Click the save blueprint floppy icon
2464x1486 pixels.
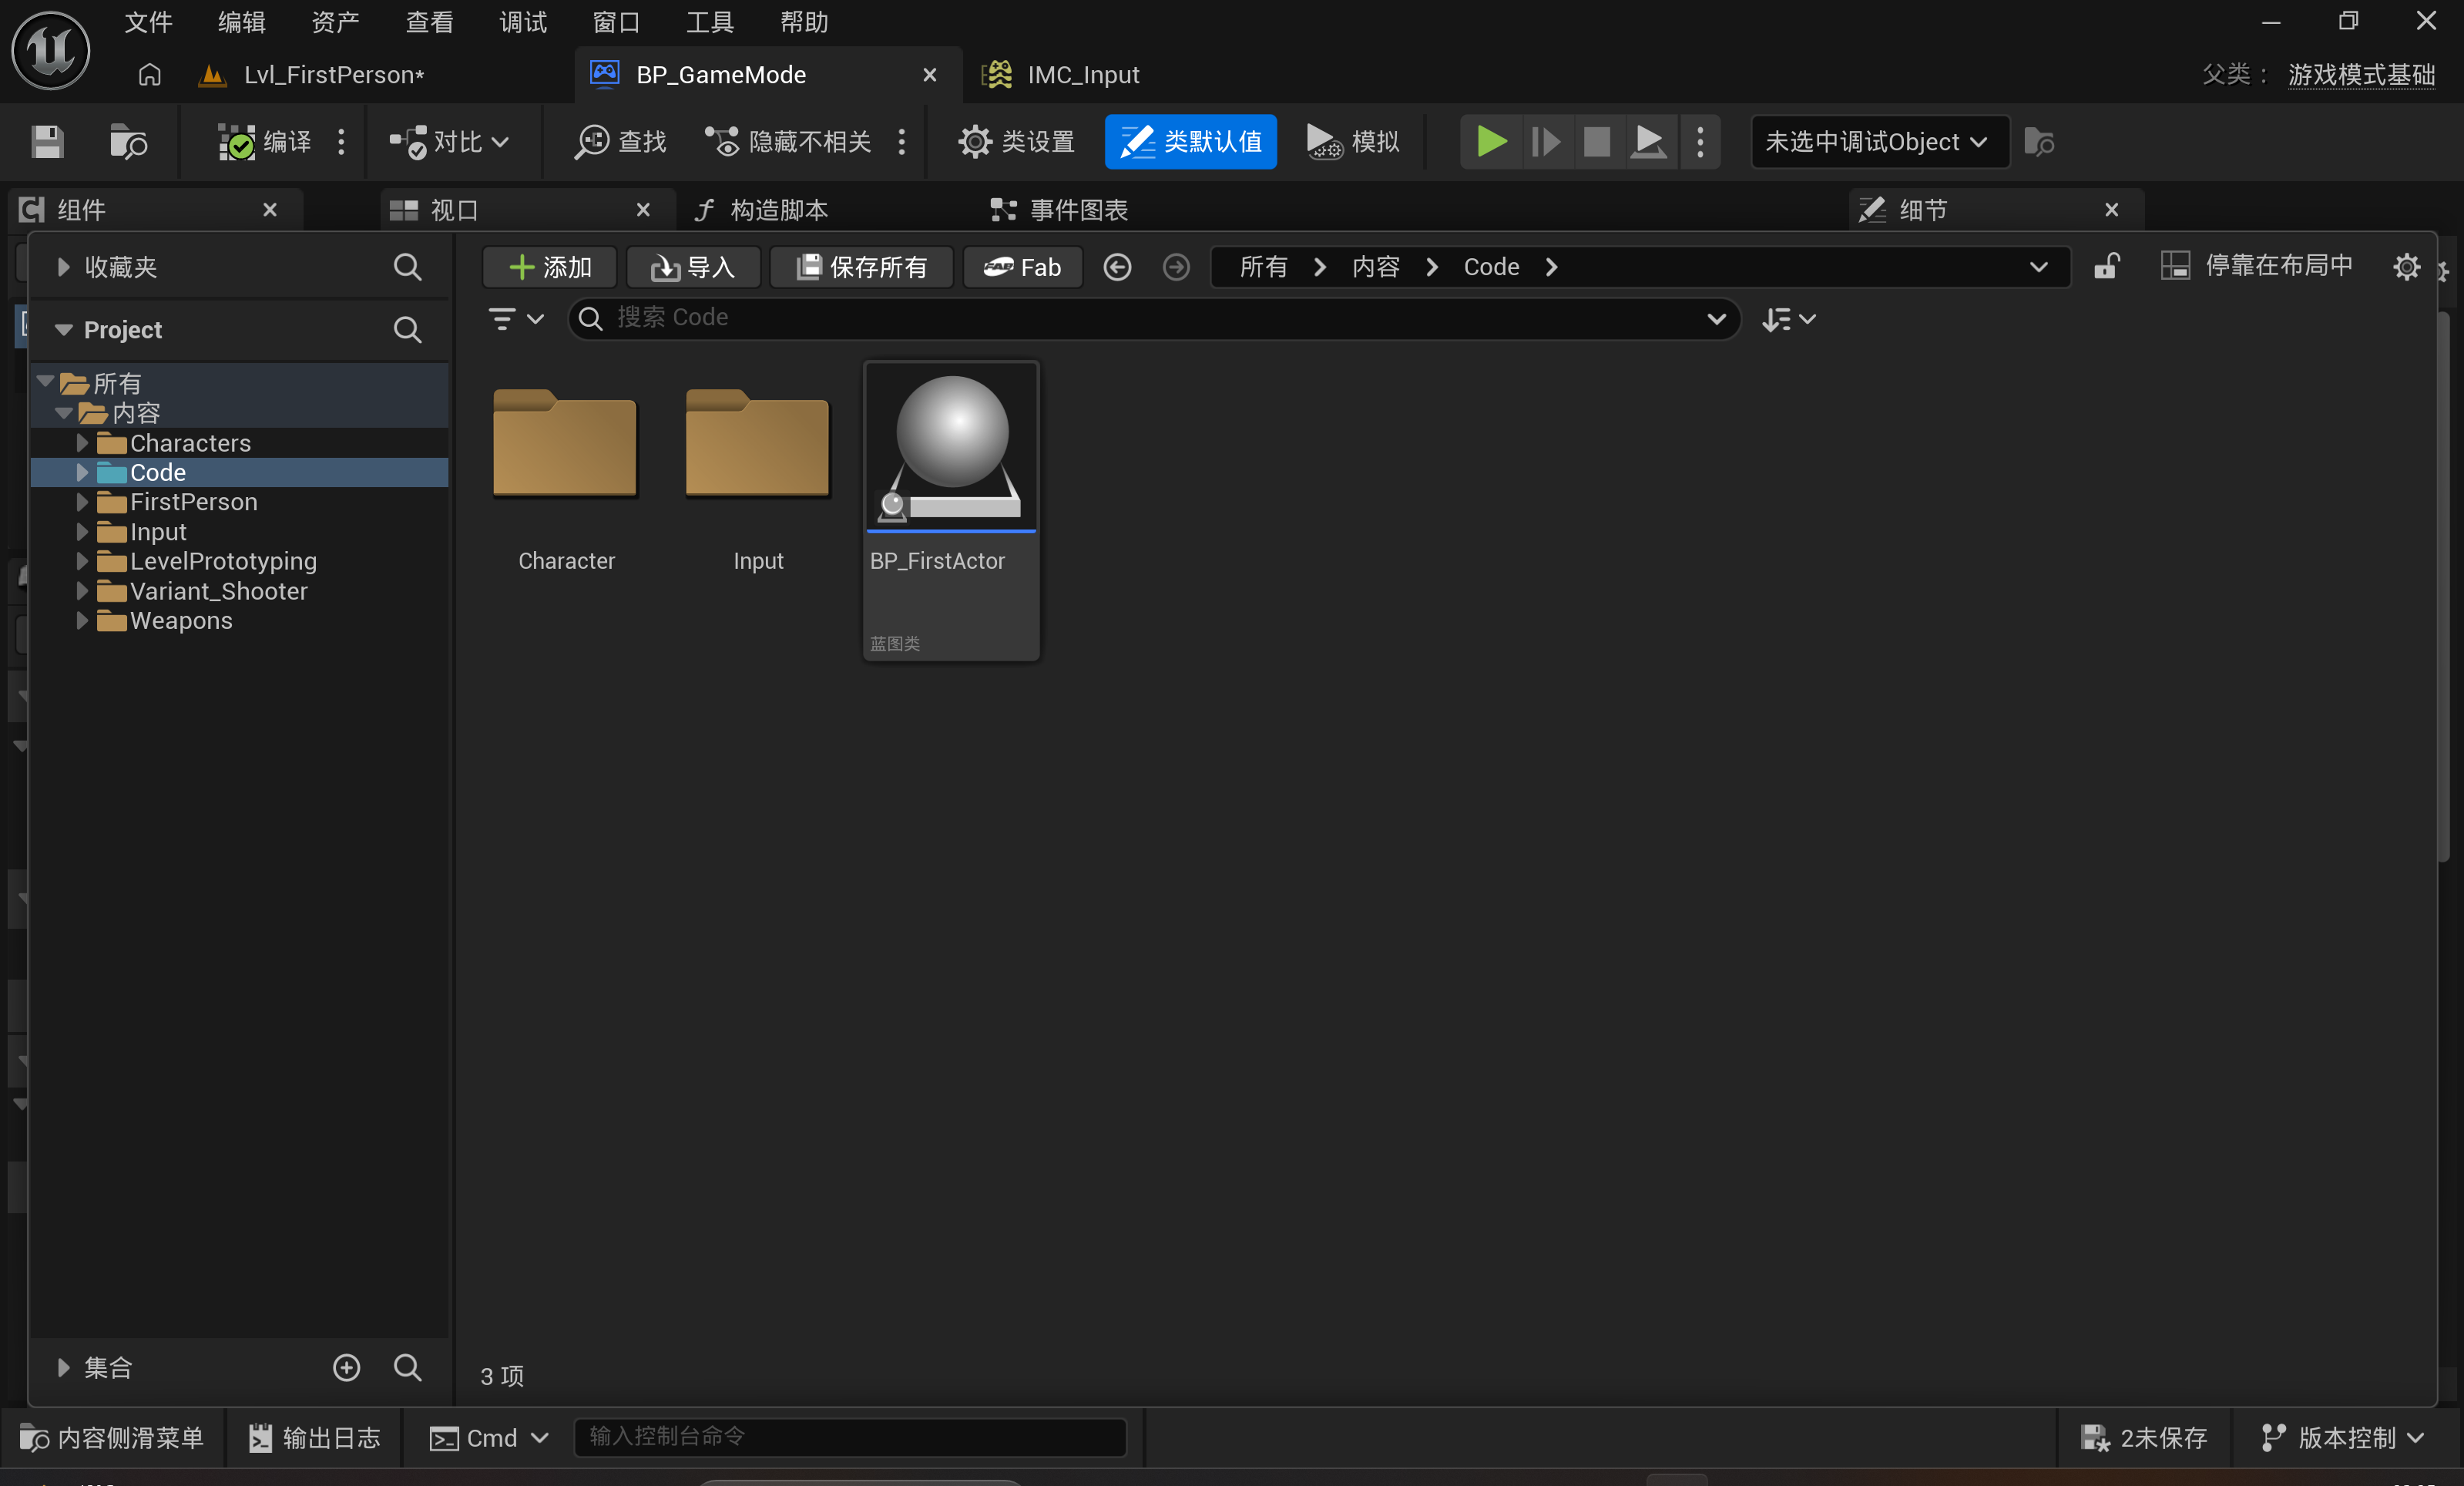click(47, 141)
